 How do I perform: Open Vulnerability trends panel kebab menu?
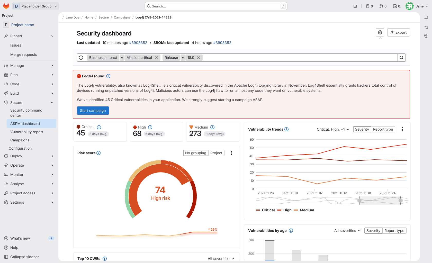pos(402,129)
